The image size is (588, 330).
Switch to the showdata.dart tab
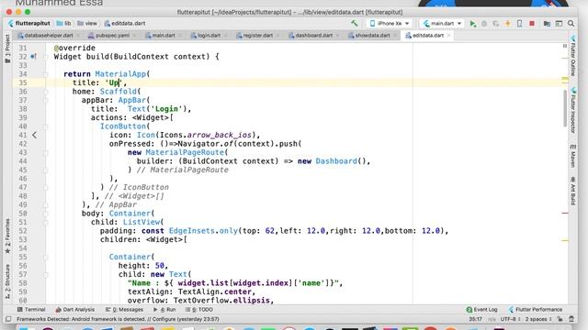[x=371, y=36]
